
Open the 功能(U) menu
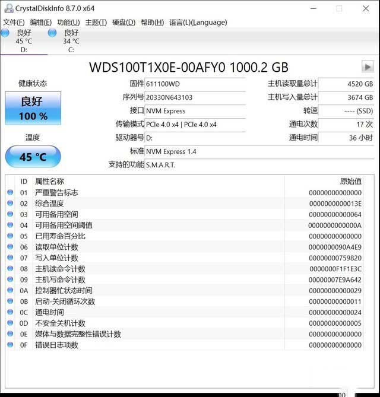pyautogui.click(x=68, y=23)
